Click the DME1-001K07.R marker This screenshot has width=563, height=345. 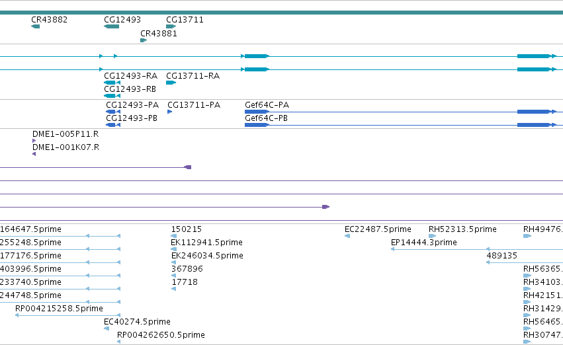click(x=34, y=154)
